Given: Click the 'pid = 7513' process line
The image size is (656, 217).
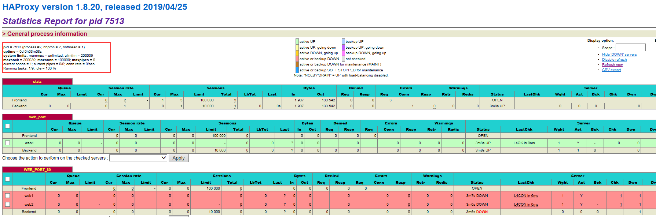Looking at the screenshot, I should 44,47.
